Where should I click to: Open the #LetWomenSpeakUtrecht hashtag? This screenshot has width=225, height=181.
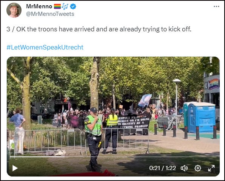coord(45,47)
